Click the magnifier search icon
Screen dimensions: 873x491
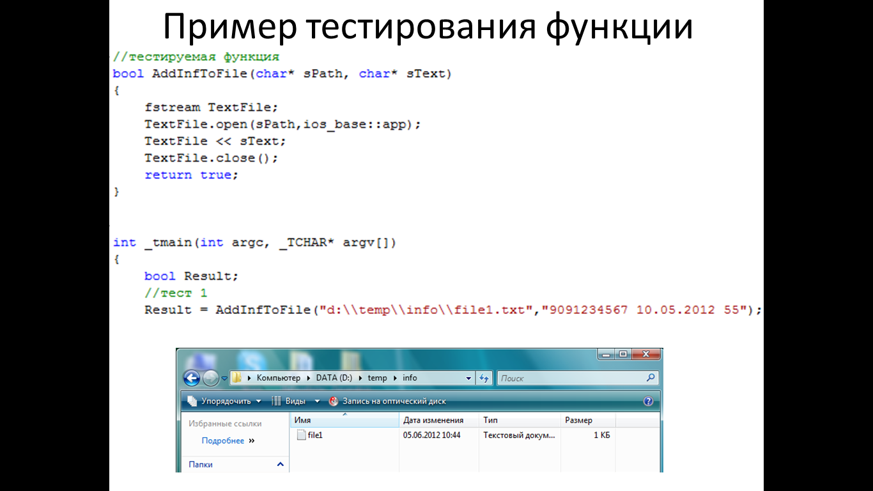click(x=651, y=378)
